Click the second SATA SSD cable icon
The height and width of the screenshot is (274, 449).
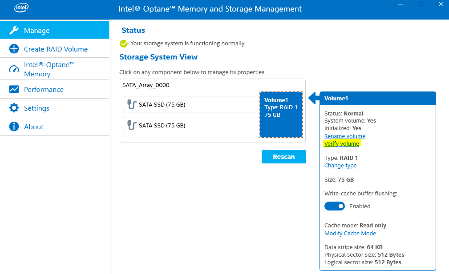[x=132, y=125]
